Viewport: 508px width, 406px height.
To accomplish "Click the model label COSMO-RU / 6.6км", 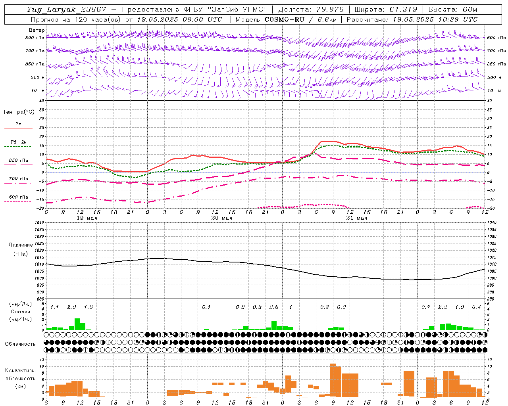I will point(300,19).
